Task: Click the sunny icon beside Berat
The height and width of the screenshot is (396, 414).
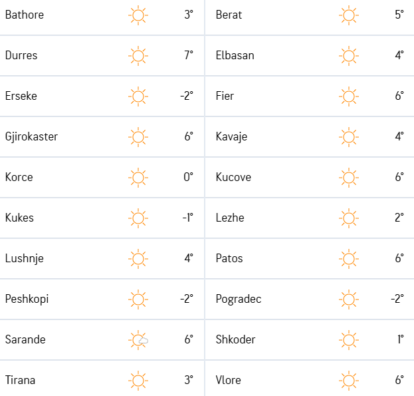Action: [349, 15]
